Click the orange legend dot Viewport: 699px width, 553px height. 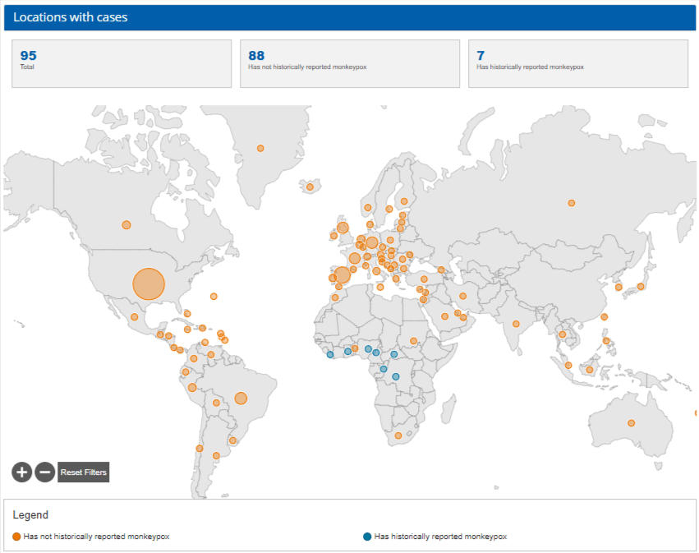click(17, 537)
